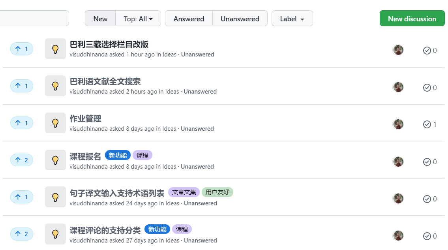Filter by Answered discussions
The image size is (448, 250).
pyautogui.click(x=189, y=19)
